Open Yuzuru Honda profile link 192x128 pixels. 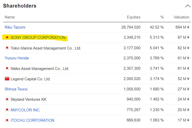click(17, 58)
